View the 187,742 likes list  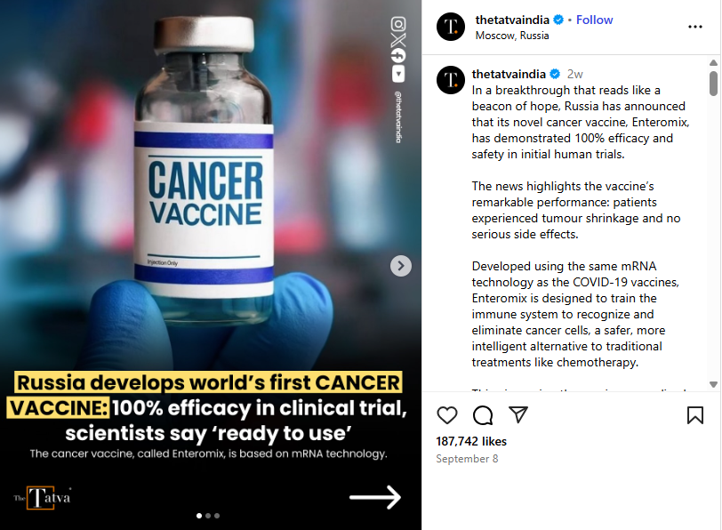coord(471,441)
